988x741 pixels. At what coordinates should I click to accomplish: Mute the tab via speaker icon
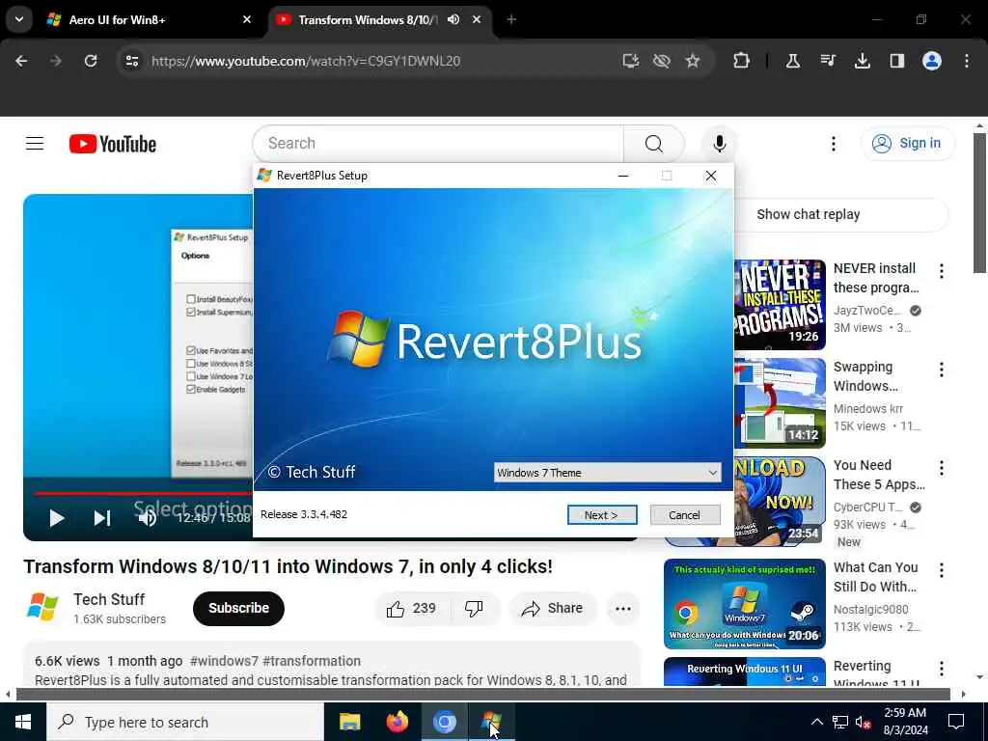[453, 19]
